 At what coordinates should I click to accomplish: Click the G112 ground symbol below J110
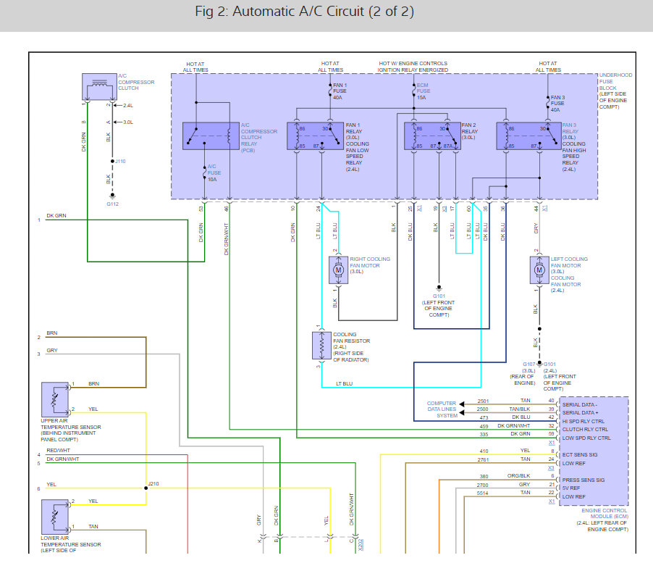112,196
